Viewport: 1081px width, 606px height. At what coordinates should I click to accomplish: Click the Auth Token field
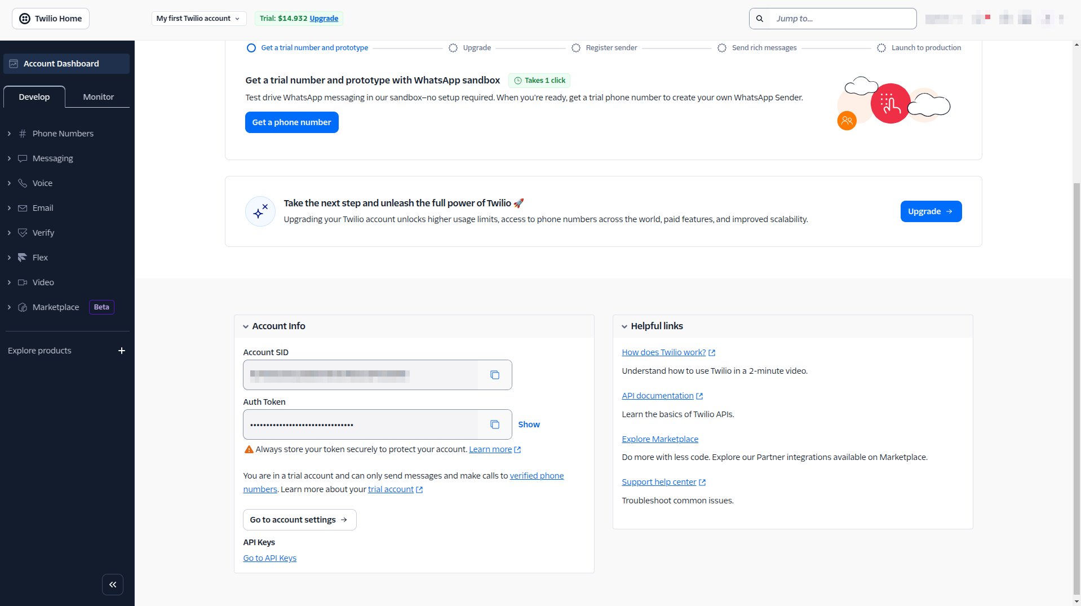(x=361, y=424)
